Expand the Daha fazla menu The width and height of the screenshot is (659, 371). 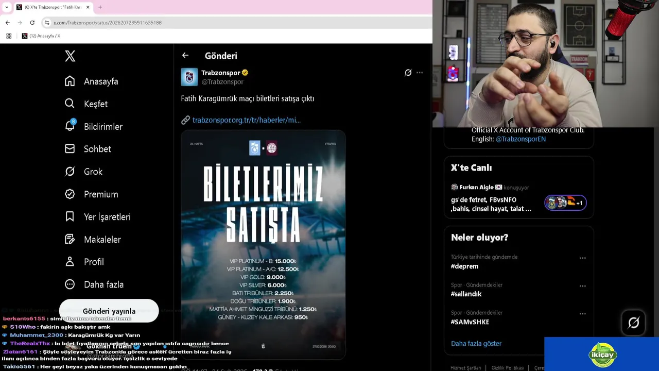coord(94,284)
